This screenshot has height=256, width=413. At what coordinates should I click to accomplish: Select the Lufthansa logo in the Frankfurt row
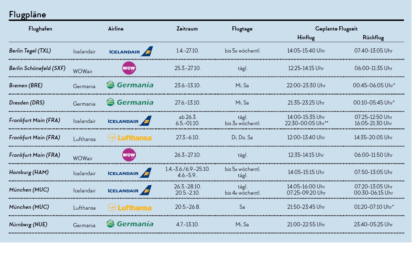[130, 138]
